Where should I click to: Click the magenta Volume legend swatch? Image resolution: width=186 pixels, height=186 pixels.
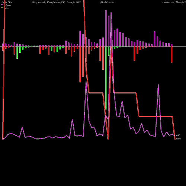(2, 4)
